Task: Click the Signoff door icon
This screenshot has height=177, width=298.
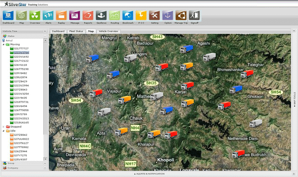Action: 195,15
